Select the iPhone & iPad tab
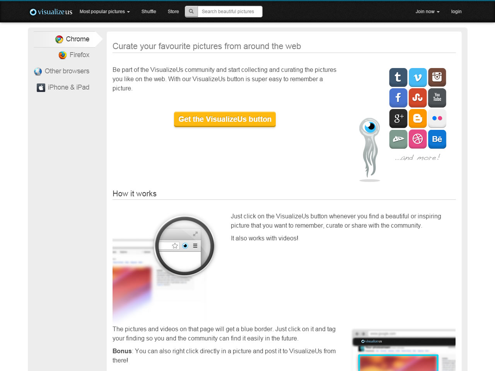 (x=63, y=87)
